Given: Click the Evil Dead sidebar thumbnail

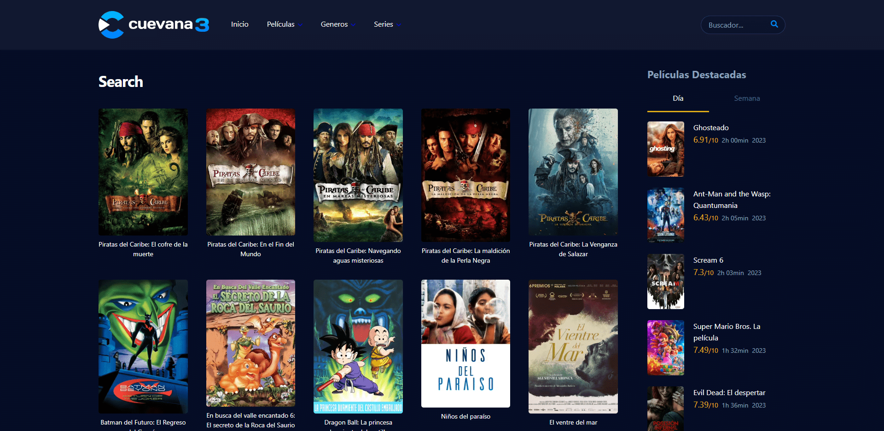Looking at the screenshot, I should tap(666, 408).
